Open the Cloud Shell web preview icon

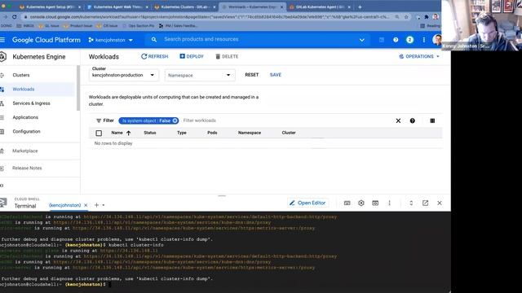coord(375,203)
